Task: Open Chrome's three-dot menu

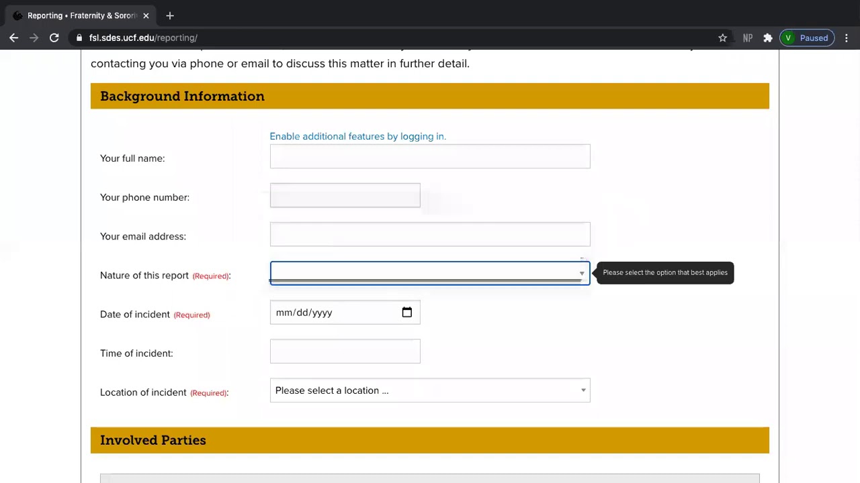Action: point(847,38)
